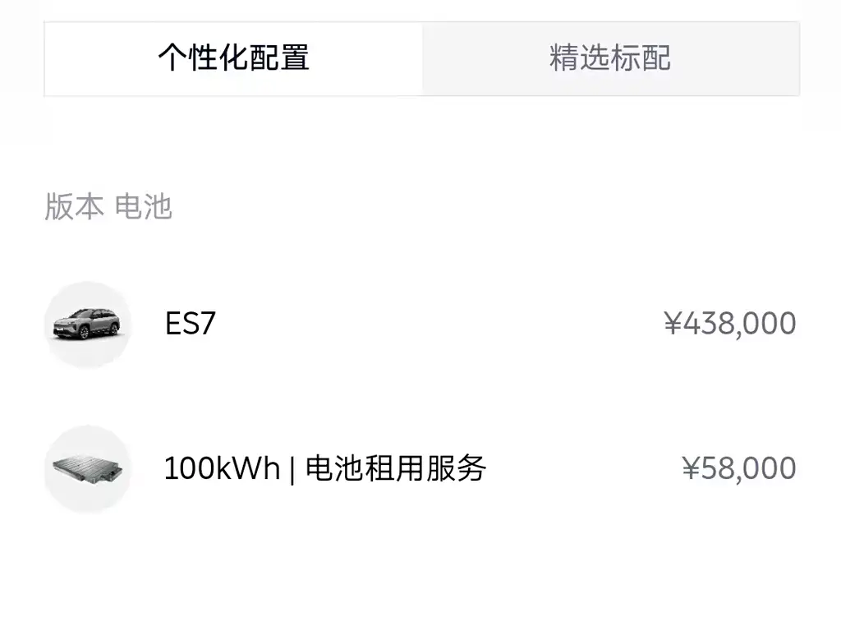
Task: Click the yen symbol before 438,000
Action: click(673, 324)
